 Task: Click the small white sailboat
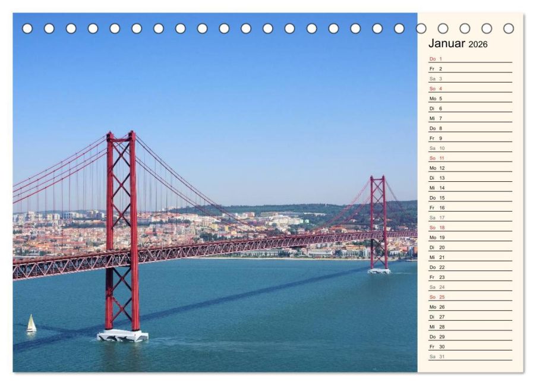pos(31,323)
